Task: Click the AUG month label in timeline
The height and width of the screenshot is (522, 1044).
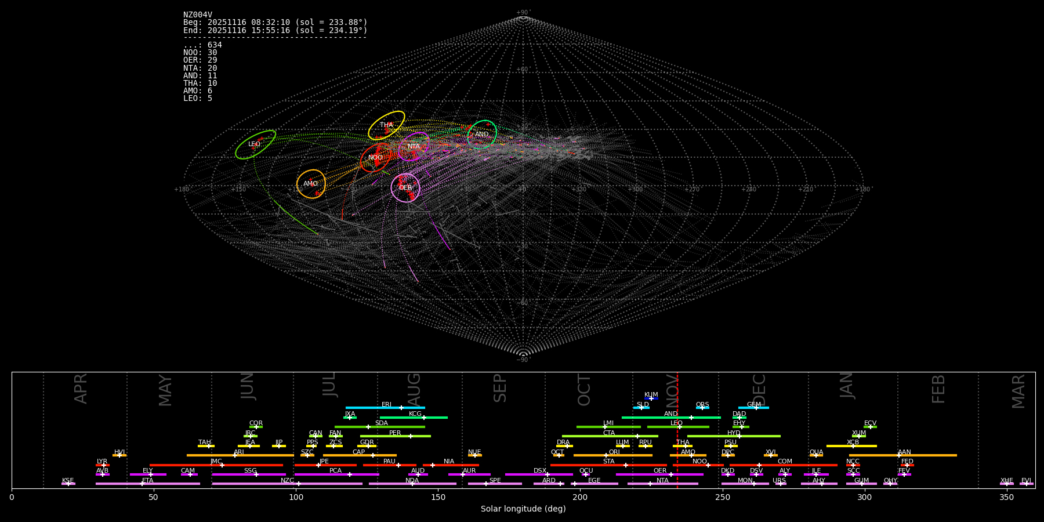Action: [x=414, y=390]
